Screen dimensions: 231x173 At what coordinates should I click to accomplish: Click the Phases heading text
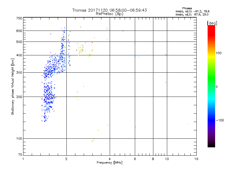pyautogui.click(x=187, y=8)
